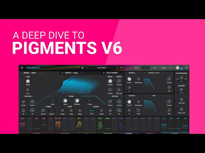
Task: Select the M 1 macro tab
Action: pos(164,124)
